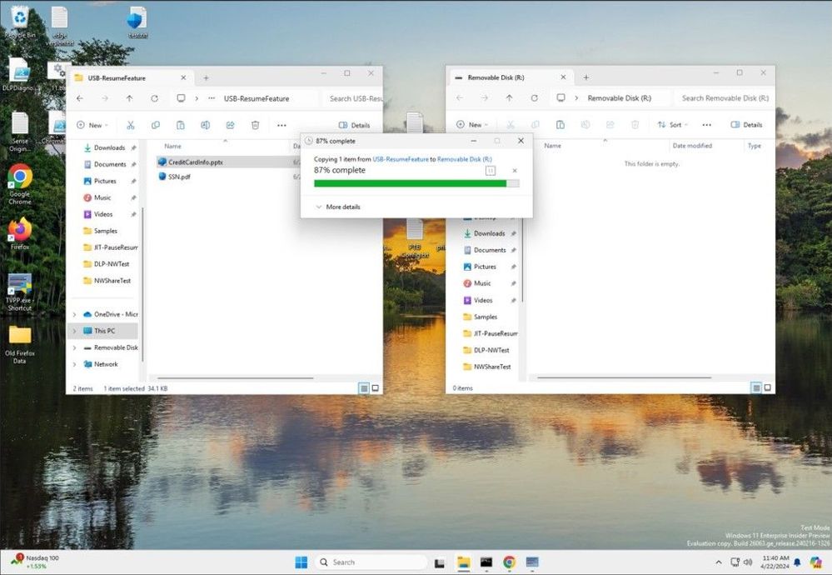The image size is (832, 575).
Task: Sort by Name column in Removable Disk window
Action: coord(552,146)
